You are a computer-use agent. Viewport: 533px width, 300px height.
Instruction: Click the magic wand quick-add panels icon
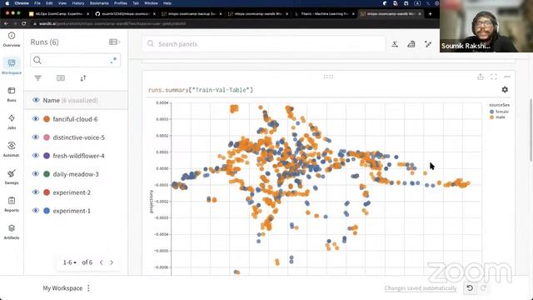428,44
